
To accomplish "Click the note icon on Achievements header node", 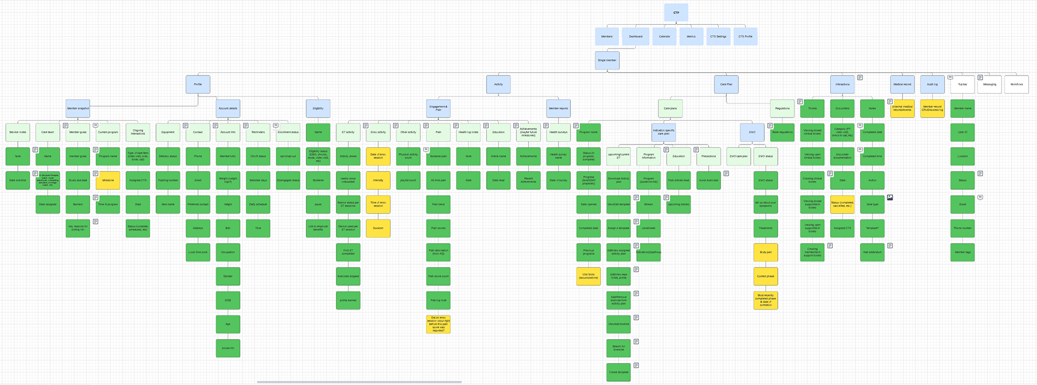I will [x=516, y=126].
